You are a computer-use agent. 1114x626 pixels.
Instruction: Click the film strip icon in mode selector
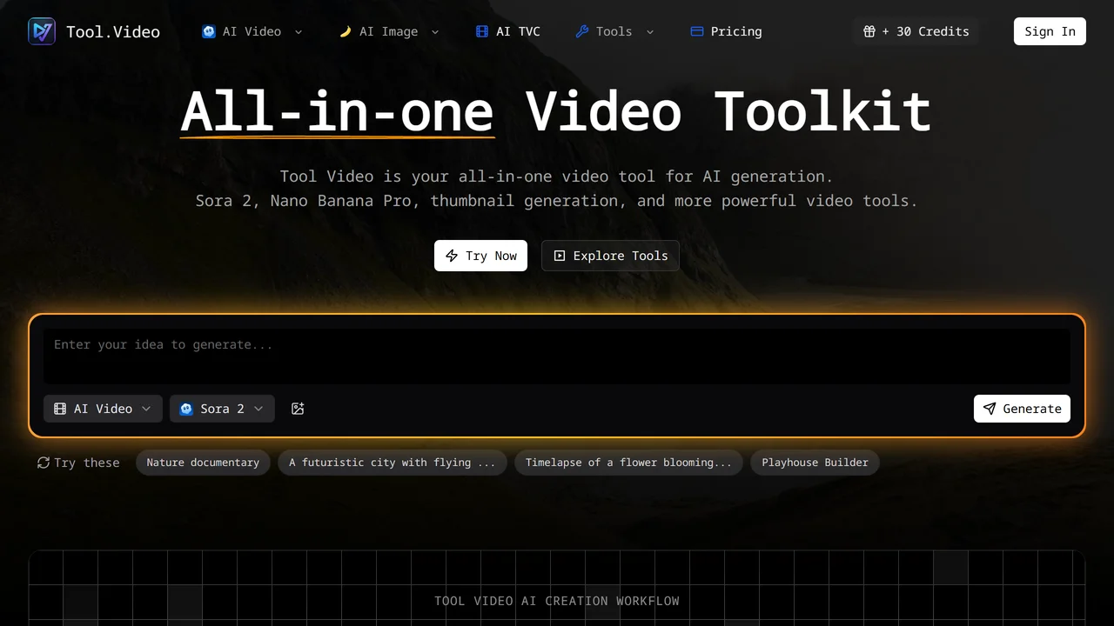tap(60, 409)
